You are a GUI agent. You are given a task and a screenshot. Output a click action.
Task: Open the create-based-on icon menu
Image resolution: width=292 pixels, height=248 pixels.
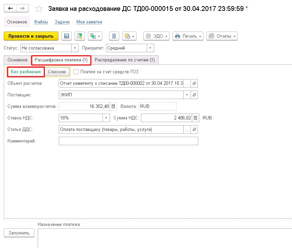click(x=95, y=36)
